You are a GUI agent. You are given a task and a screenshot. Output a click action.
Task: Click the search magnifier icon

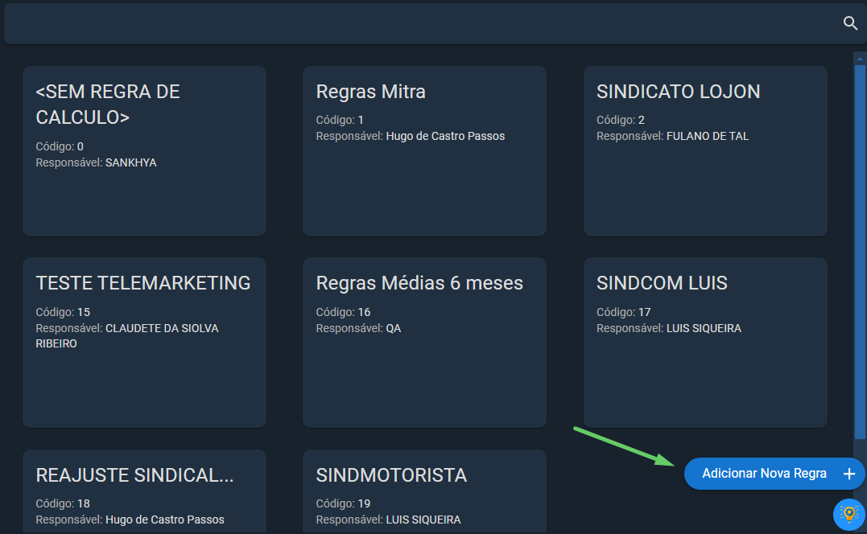click(x=850, y=23)
